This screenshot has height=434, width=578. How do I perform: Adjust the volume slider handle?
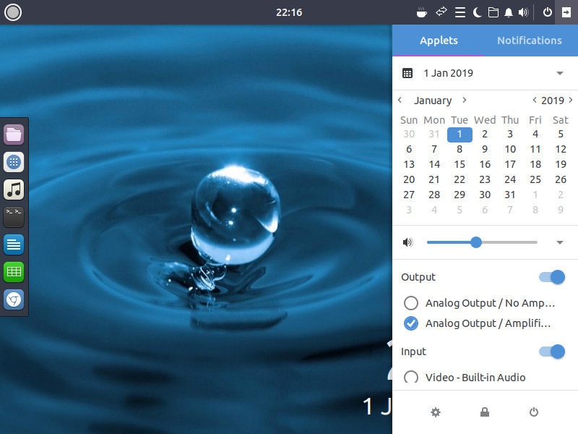click(476, 242)
